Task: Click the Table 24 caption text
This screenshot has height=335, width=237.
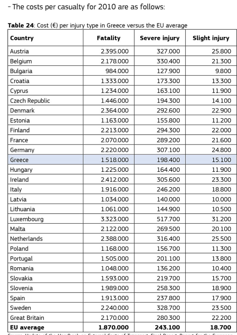Action: click(x=97, y=25)
